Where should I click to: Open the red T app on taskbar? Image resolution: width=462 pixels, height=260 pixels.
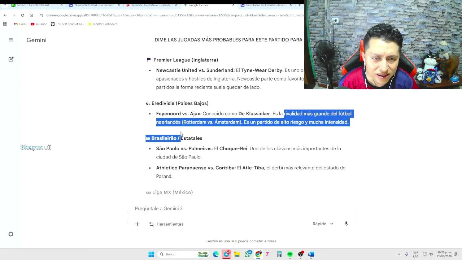[267, 254]
